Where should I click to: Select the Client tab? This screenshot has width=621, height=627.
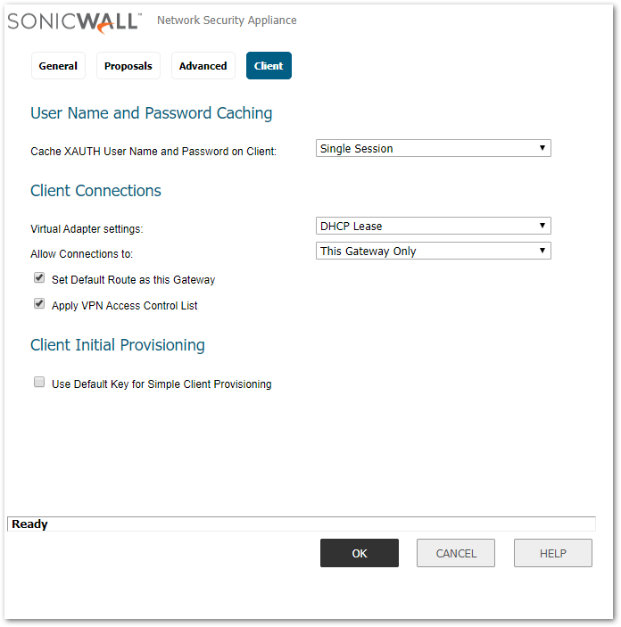click(269, 66)
